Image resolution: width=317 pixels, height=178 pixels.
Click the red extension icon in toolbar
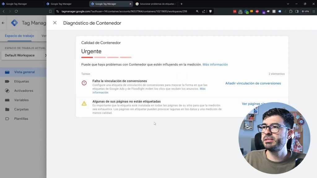pos(235,11)
